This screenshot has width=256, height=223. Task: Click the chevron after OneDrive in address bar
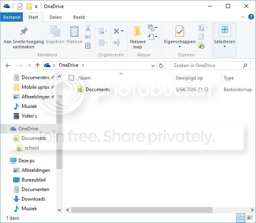tap(83, 65)
